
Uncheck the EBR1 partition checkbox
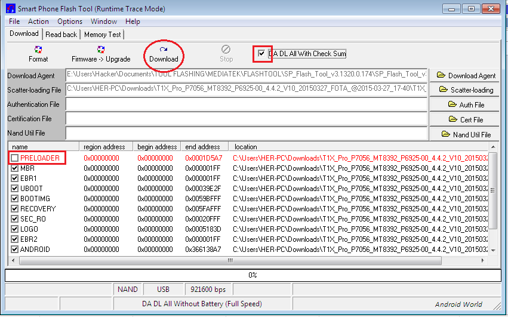14,178
